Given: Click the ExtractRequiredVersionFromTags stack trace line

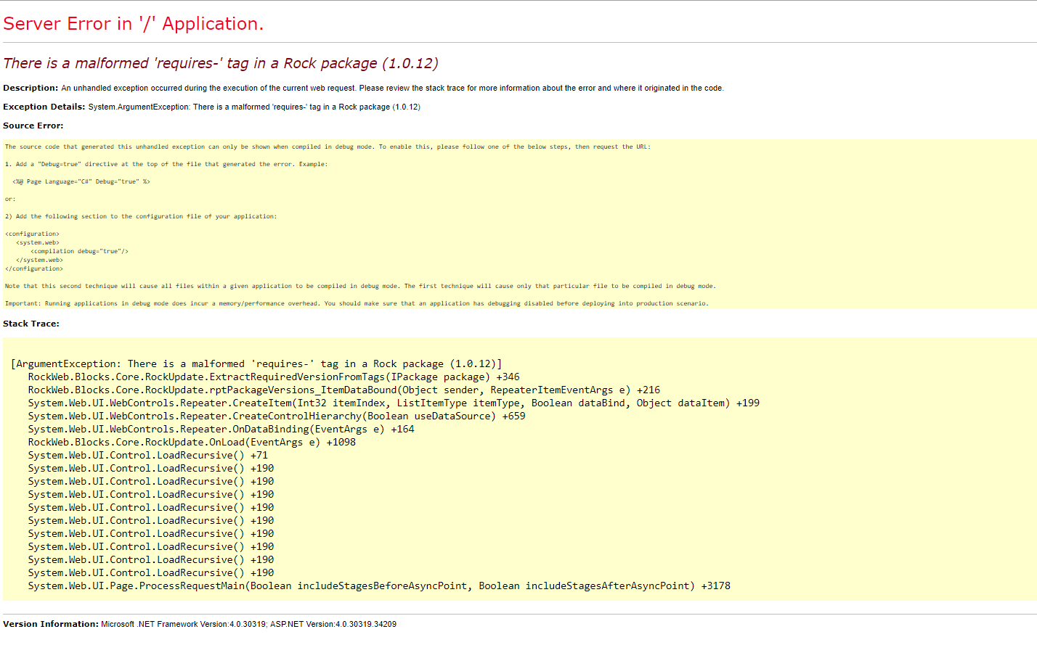Looking at the screenshot, I should pos(274,377).
